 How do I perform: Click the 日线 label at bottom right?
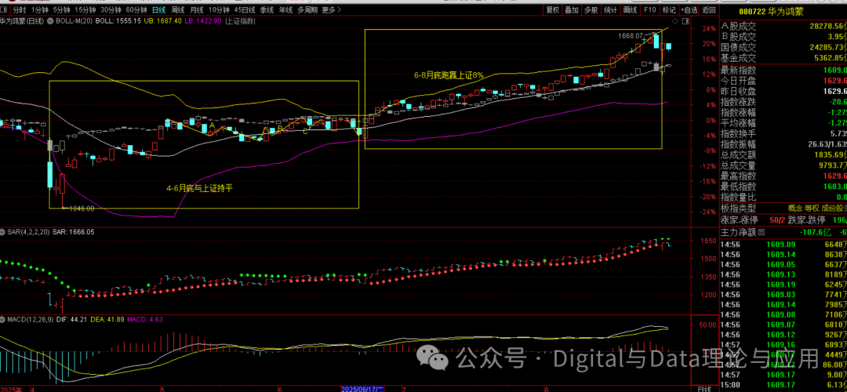(703, 389)
